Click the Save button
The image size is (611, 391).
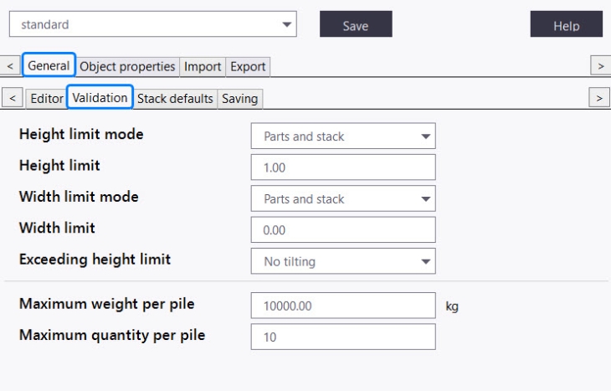tap(356, 25)
